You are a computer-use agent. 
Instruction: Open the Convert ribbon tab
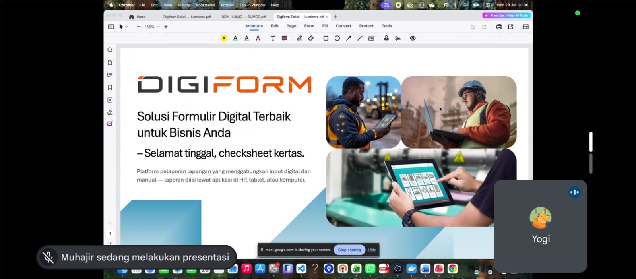pyautogui.click(x=343, y=26)
